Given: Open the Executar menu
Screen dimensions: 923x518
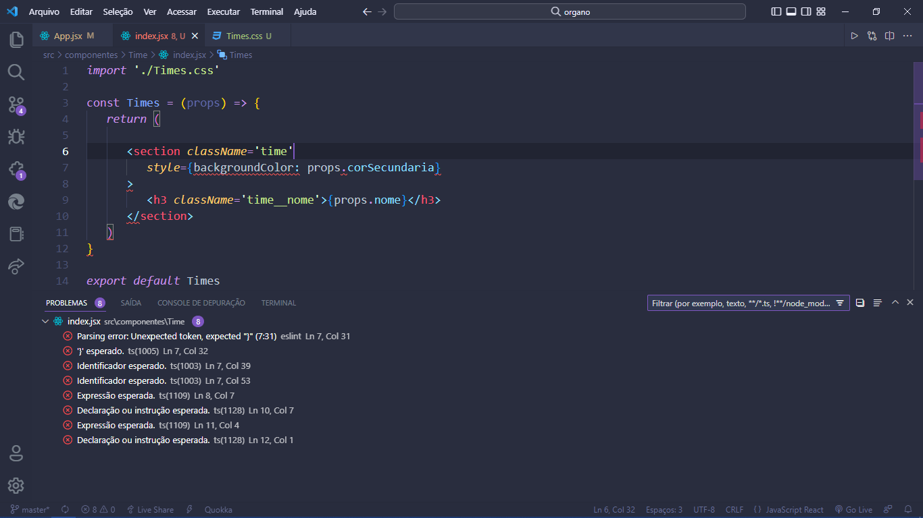Looking at the screenshot, I should [223, 11].
